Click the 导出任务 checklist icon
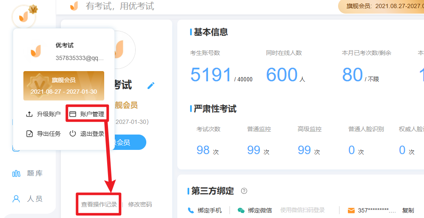The image size is (424, 218). 29,134
